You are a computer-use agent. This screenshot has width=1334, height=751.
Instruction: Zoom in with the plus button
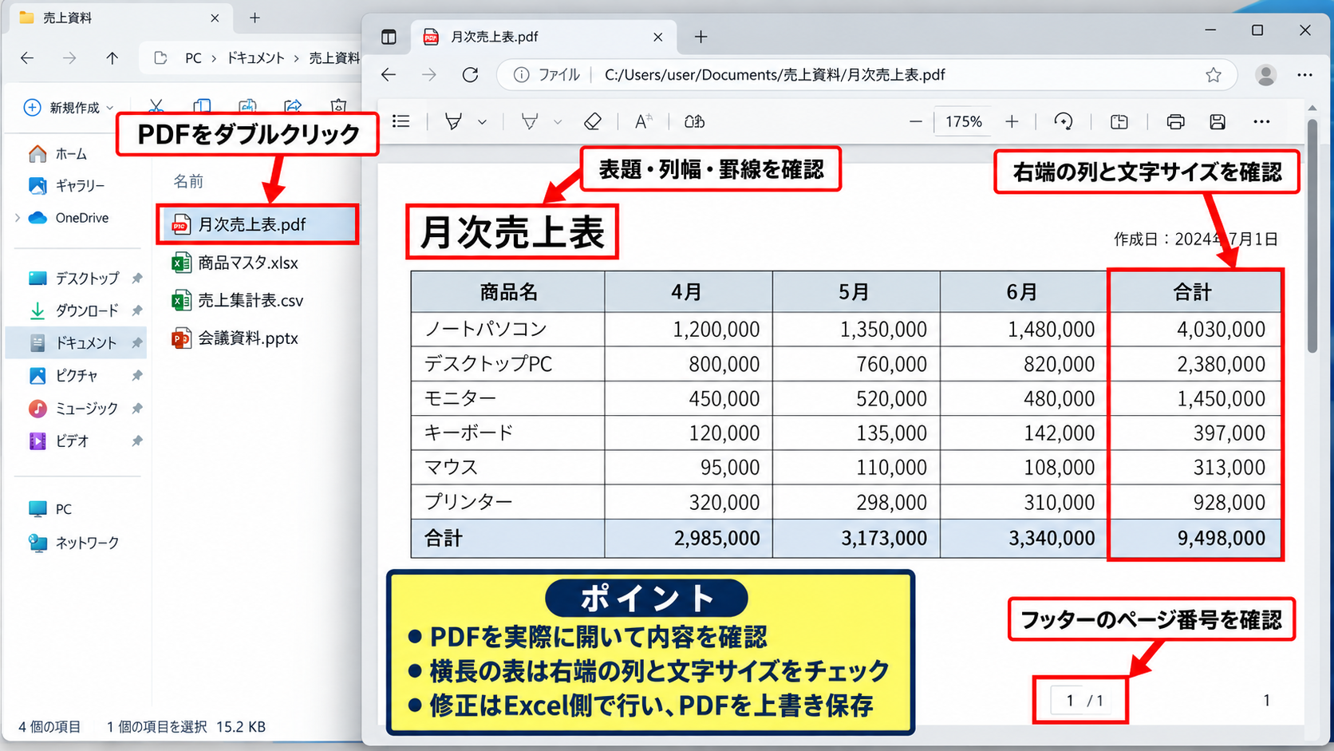coord(1012,121)
